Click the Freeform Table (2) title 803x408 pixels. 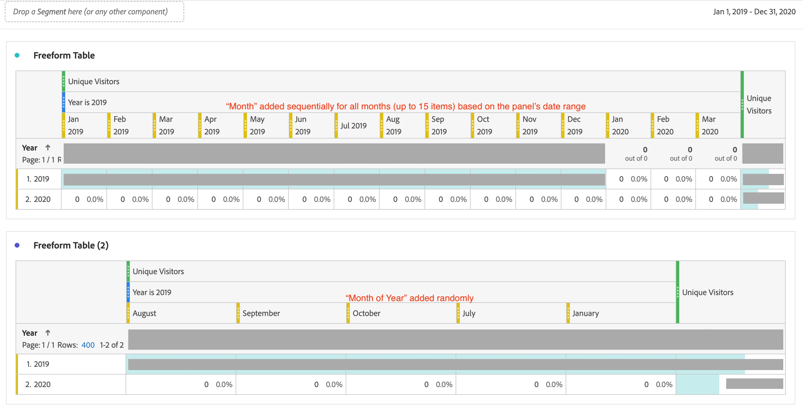(x=71, y=246)
